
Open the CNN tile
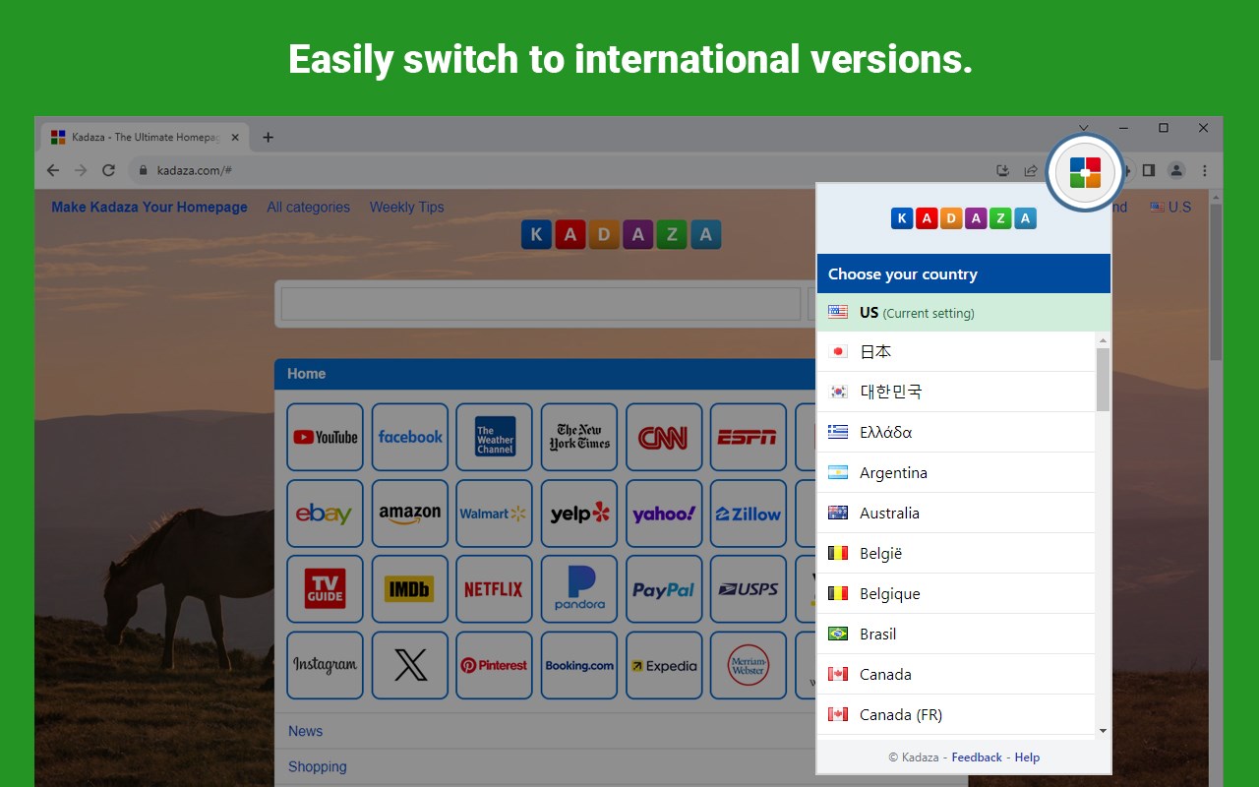click(x=664, y=437)
